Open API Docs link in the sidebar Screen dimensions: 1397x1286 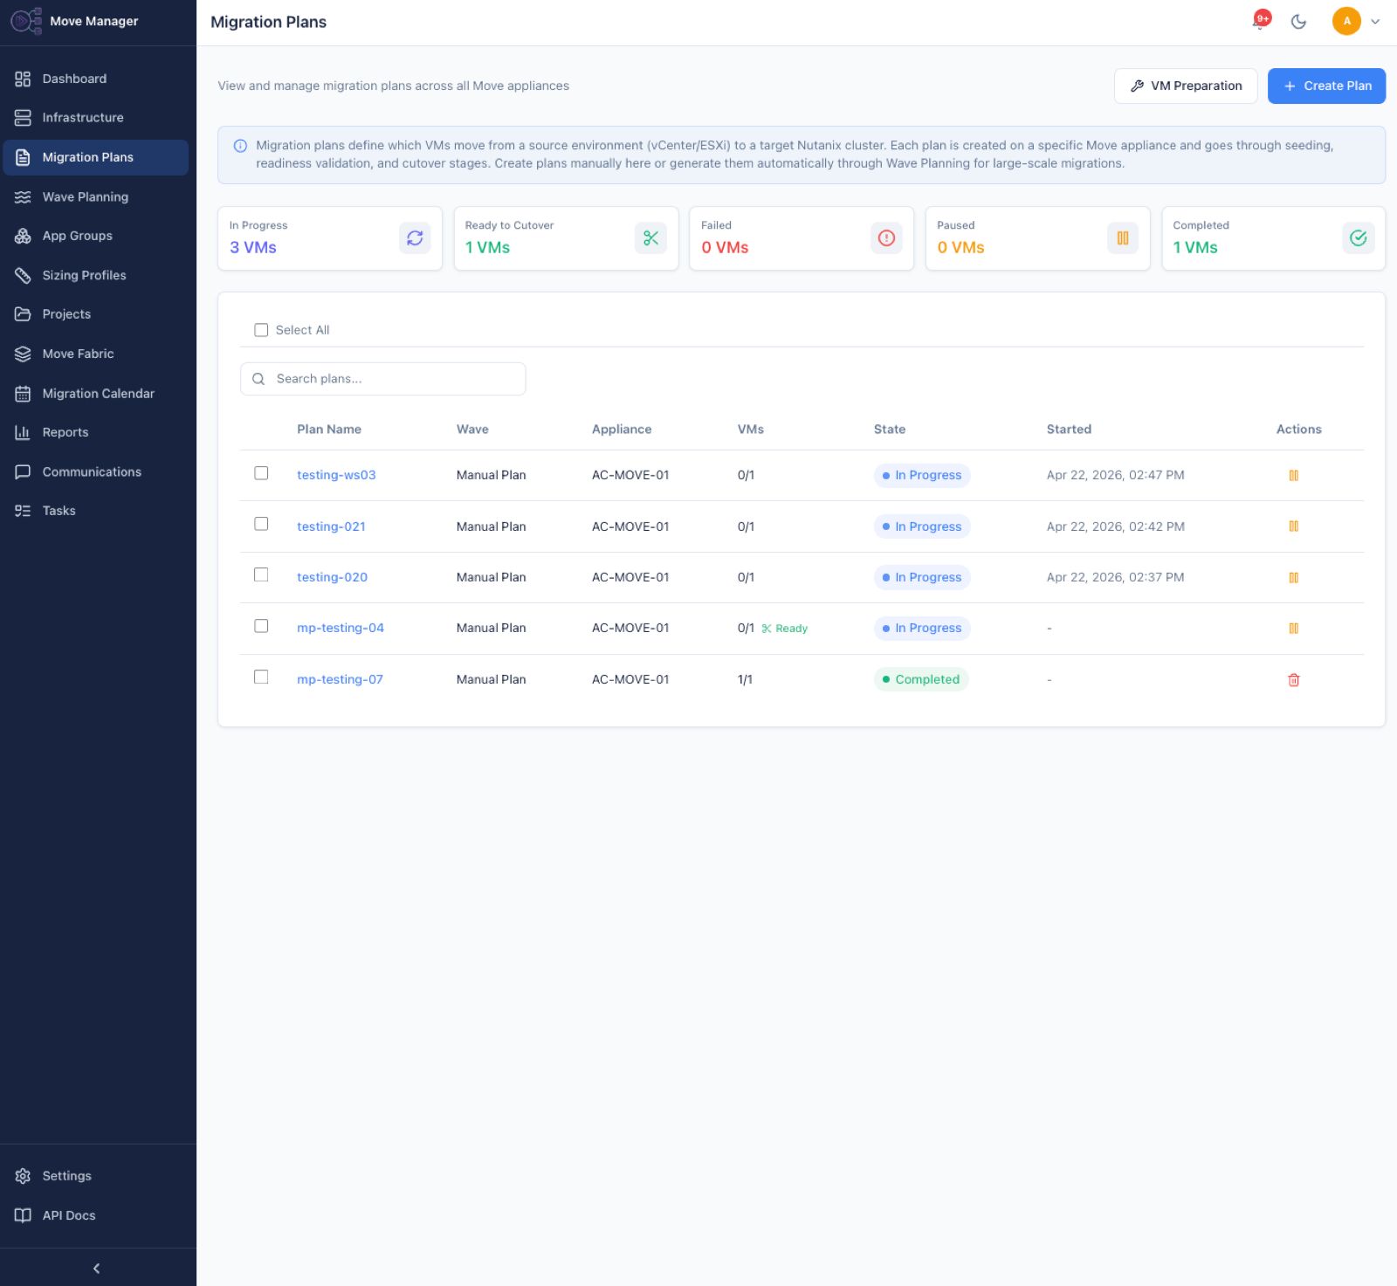pos(96,1215)
